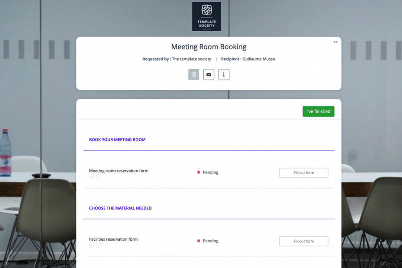
Task: Click the Pending status of Facilities reservation form
Action: (210, 240)
